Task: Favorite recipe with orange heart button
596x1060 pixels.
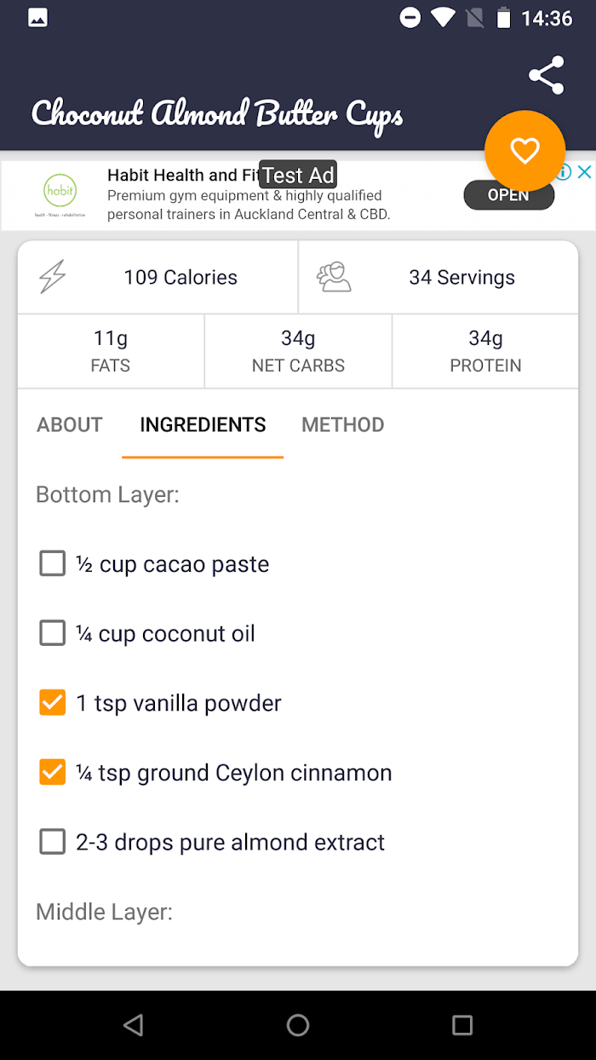Action: 524,151
